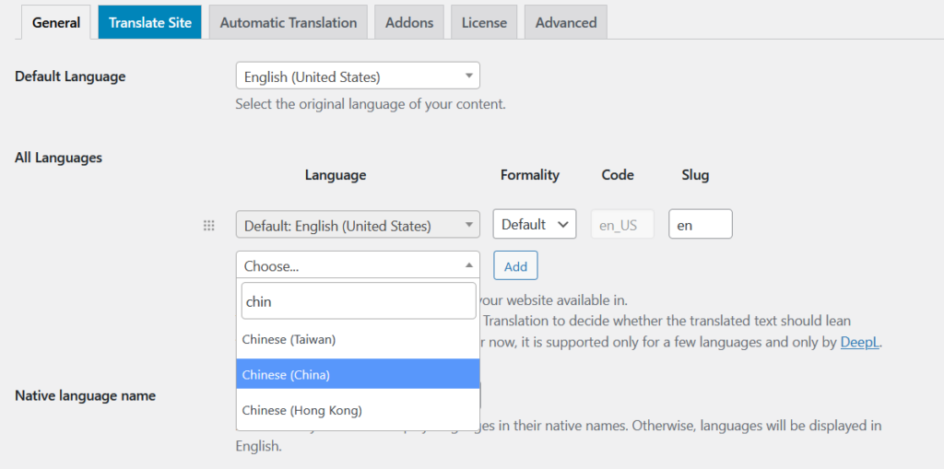The image size is (944, 469).
Task: Switch to the Advanced tab
Action: coord(566,23)
